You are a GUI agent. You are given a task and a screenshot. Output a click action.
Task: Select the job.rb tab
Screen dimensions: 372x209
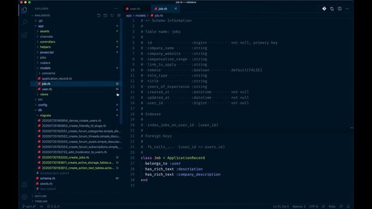[x=165, y=9]
